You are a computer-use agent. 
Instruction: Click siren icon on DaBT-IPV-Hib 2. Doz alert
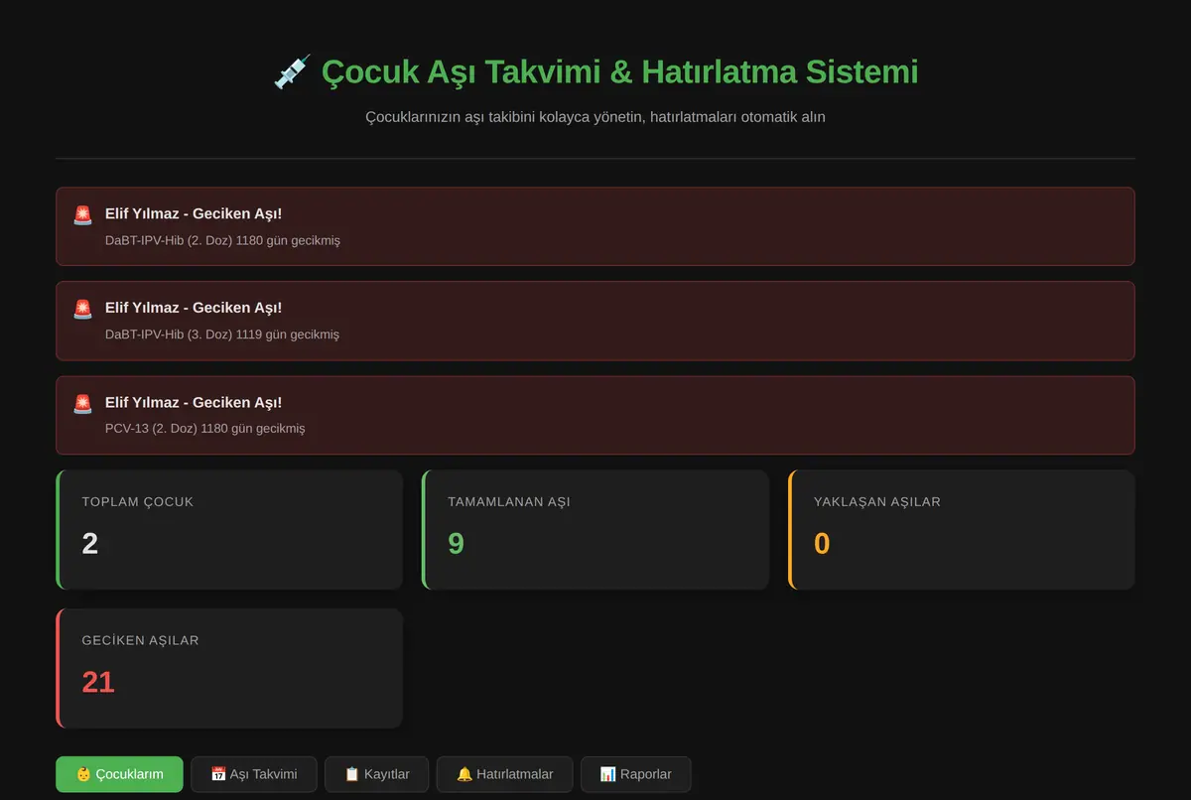(x=82, y=214)
